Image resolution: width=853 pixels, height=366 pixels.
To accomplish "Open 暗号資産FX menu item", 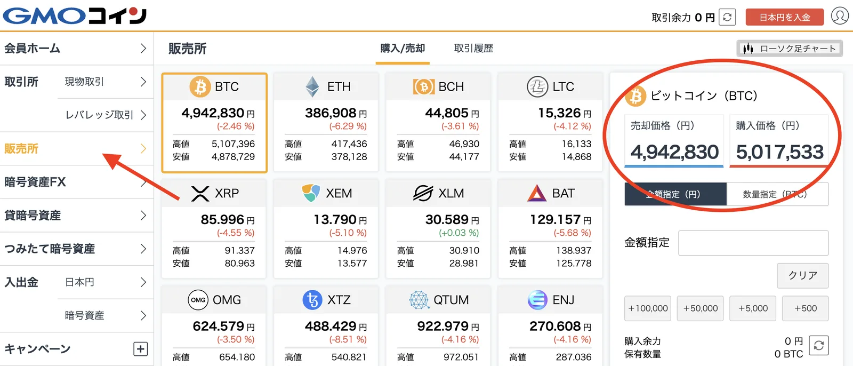I will pos(77,182).
